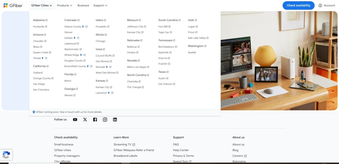Click the coming-soon pin beside Norwalk
The image size is (339, 164).
[x=107, y=67]
